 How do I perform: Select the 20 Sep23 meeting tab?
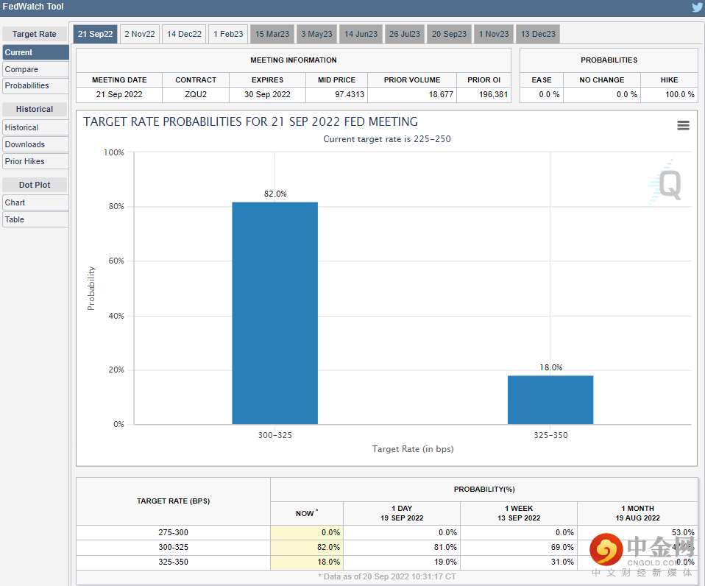coord(449,34)
